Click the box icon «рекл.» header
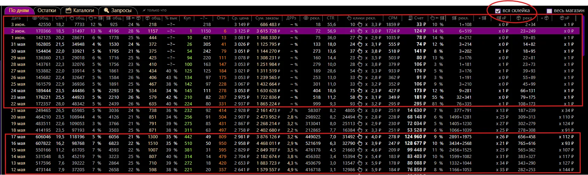 pyautogui.click(x=519, y=18)
